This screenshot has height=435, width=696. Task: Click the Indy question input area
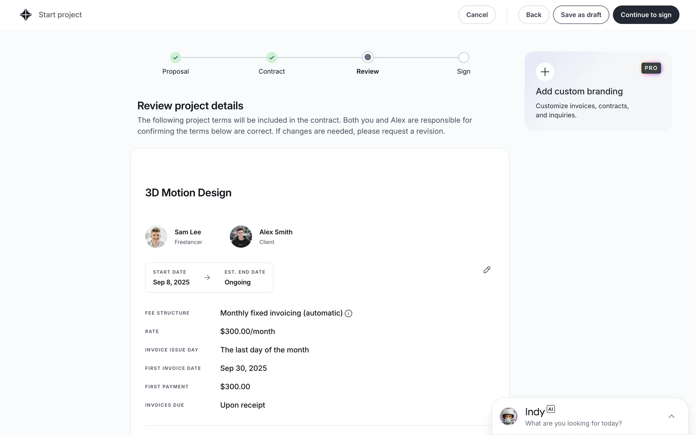[x=573, y=423]
